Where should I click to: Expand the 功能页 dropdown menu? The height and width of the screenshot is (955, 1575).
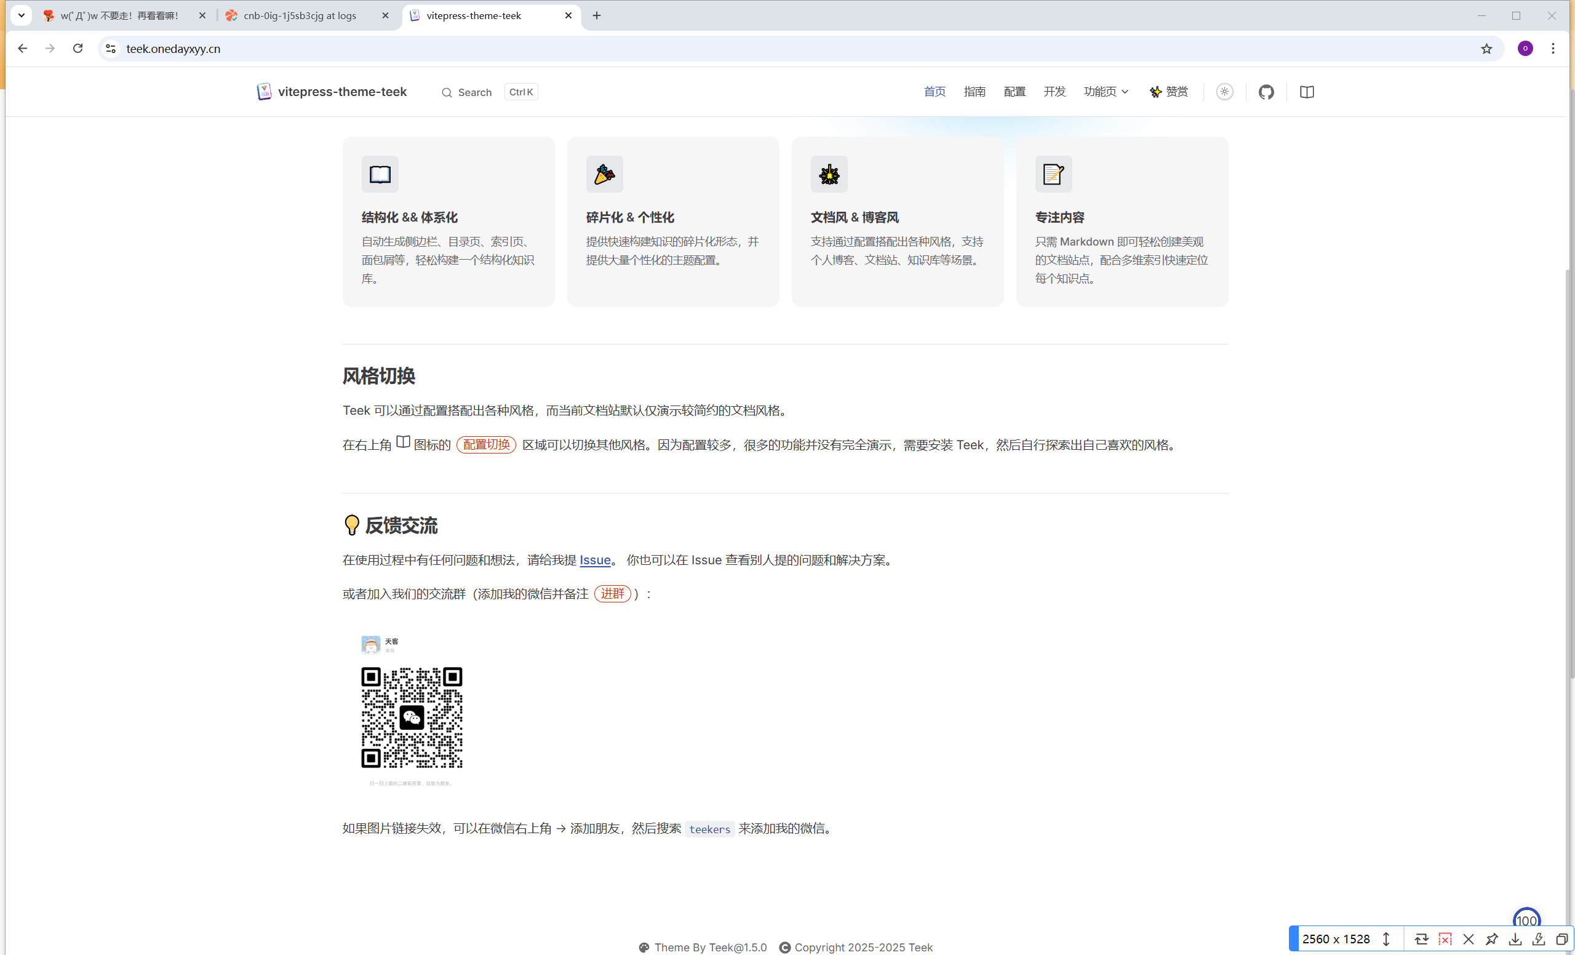coord(1106,92)
